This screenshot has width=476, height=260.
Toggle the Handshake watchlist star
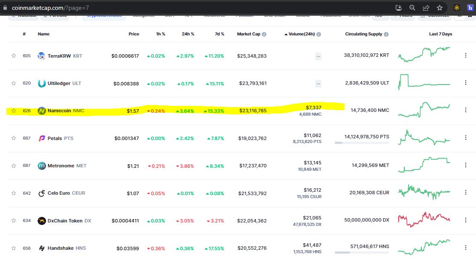point(14,248)
